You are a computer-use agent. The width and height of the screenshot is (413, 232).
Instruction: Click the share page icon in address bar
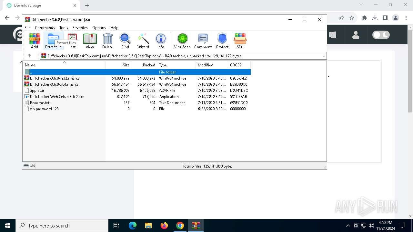click(341, 18)
